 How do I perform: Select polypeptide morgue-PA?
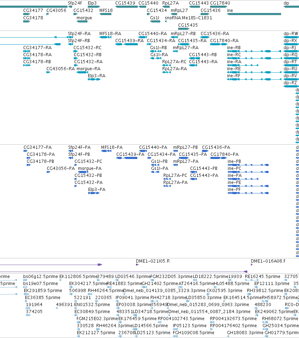click(x=90, y=168)
